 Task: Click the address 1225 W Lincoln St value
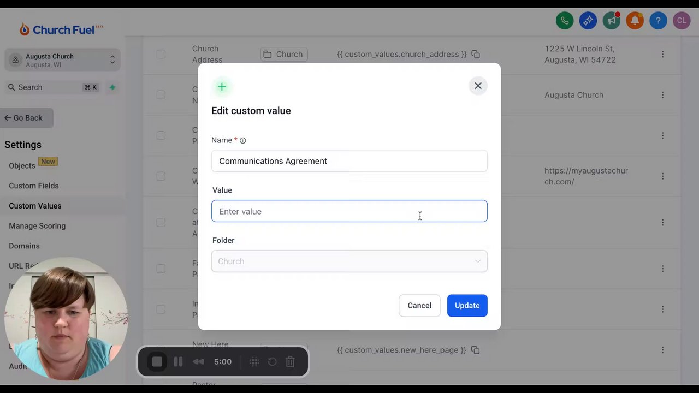point(580,54)
